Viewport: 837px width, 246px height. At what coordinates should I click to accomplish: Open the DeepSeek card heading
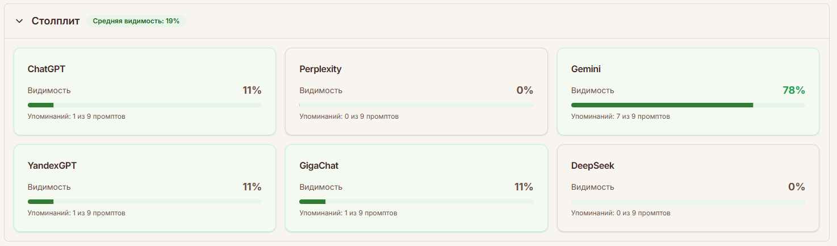(x=592, y=166)
